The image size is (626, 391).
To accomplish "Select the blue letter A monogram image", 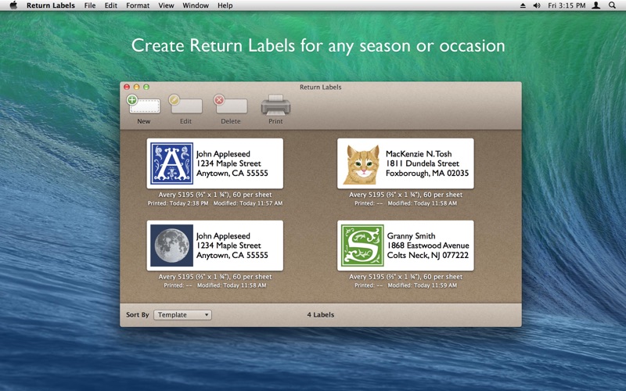I will point(171,163).
